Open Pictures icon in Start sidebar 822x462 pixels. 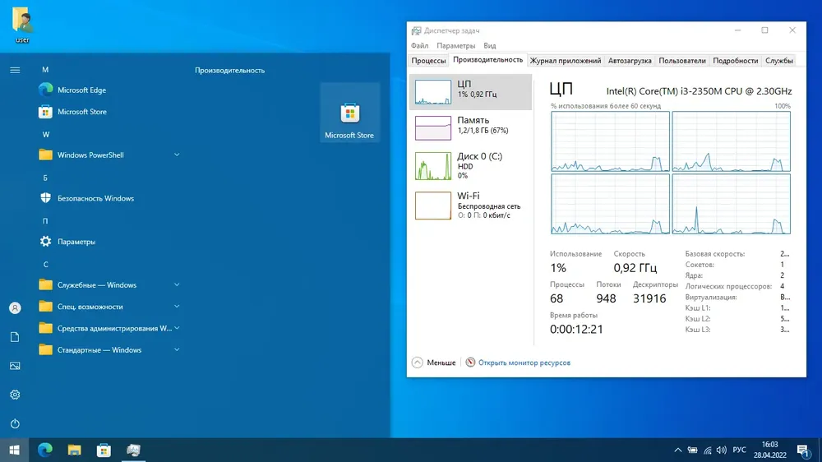15,366
